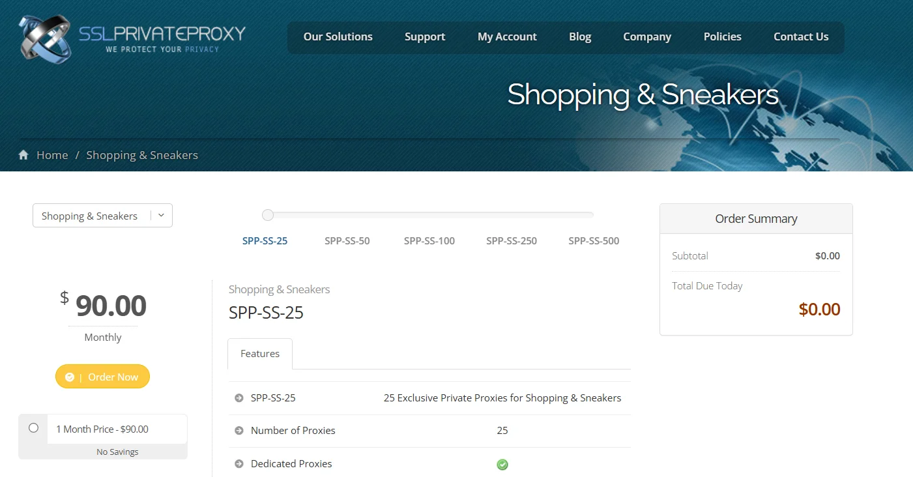This screenshot has width=913, height=477.
Task: Switch to the Features tab
Action: pyautogui.click(x=260, y=354)
